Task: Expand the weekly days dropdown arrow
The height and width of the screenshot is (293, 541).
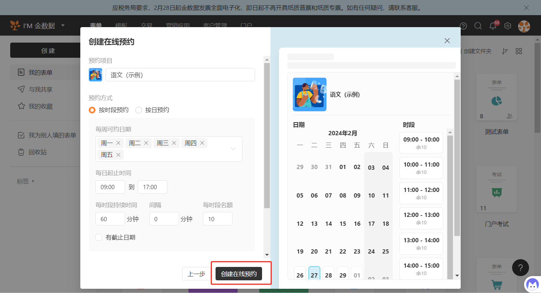Action: pyautogui.click(x=233, y=149)
